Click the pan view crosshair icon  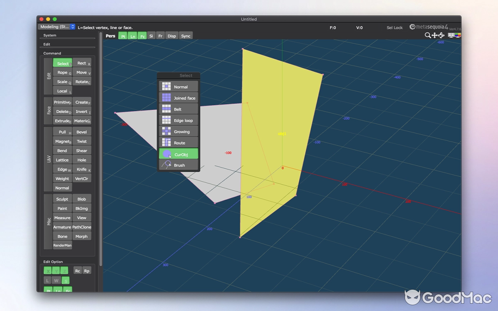[x=434, y=35]
